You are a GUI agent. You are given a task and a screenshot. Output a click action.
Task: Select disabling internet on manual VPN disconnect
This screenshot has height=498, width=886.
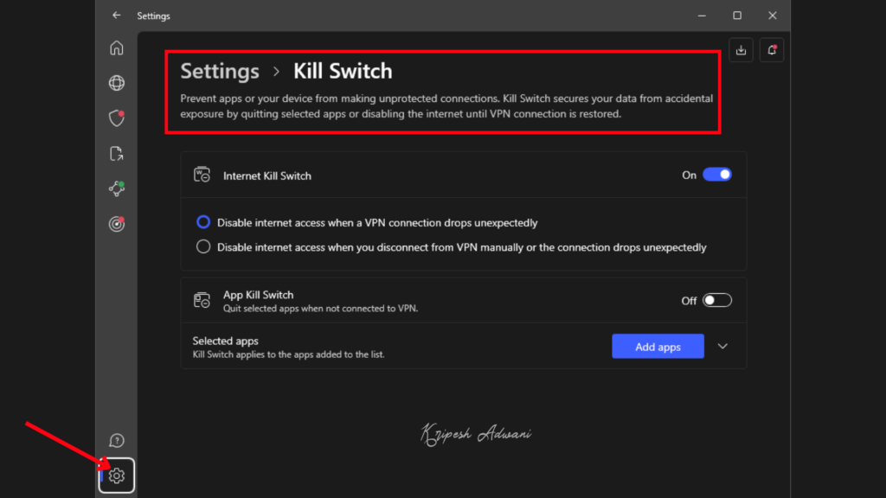click(x=202, y=246)
